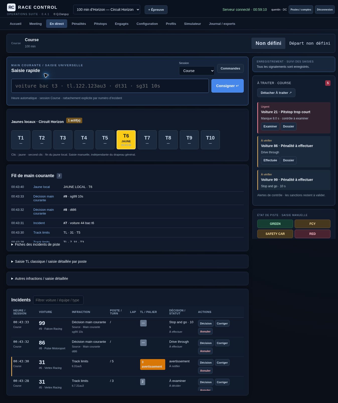Viewport: 338px width, 403px height.
Task: Toggle local yellow on T1
Action: point(21,140)
